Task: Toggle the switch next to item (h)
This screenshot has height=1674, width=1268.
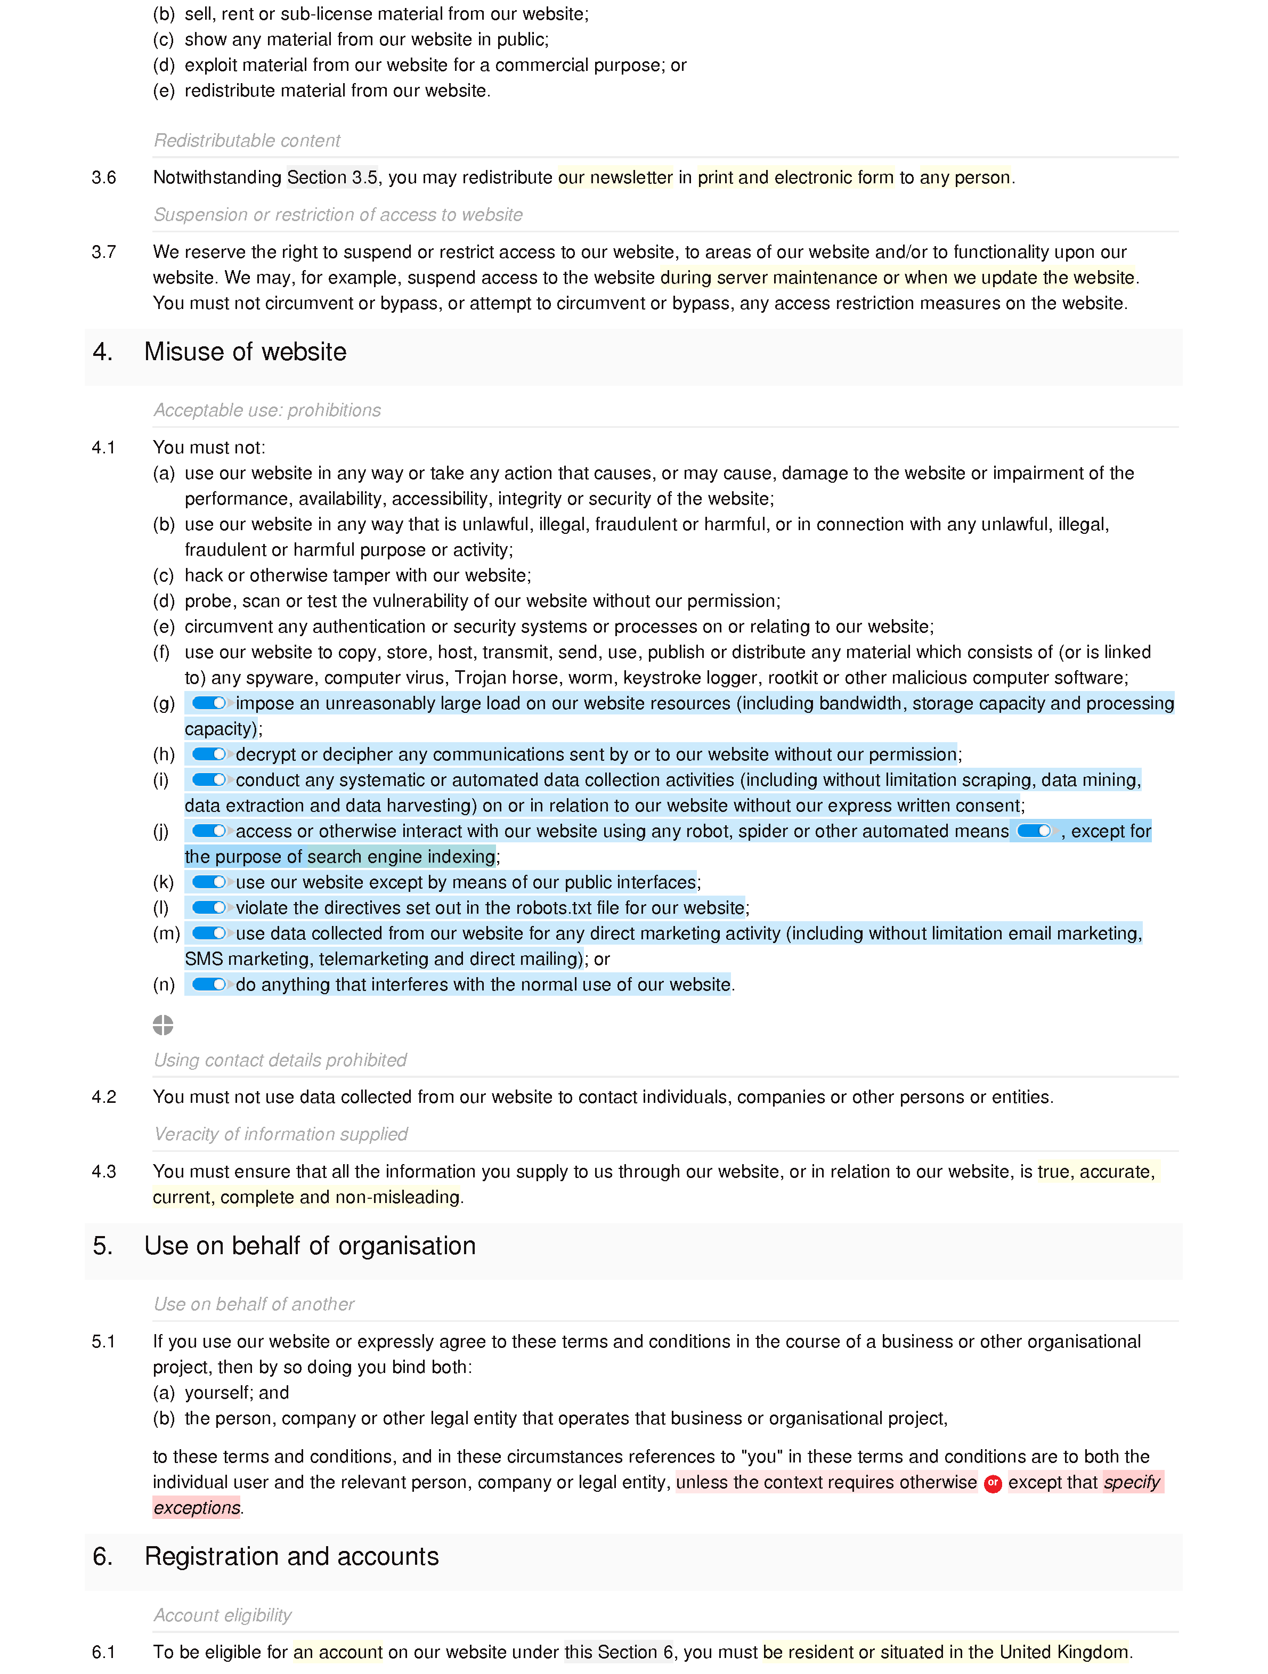Action: click(x=207, y=754)
